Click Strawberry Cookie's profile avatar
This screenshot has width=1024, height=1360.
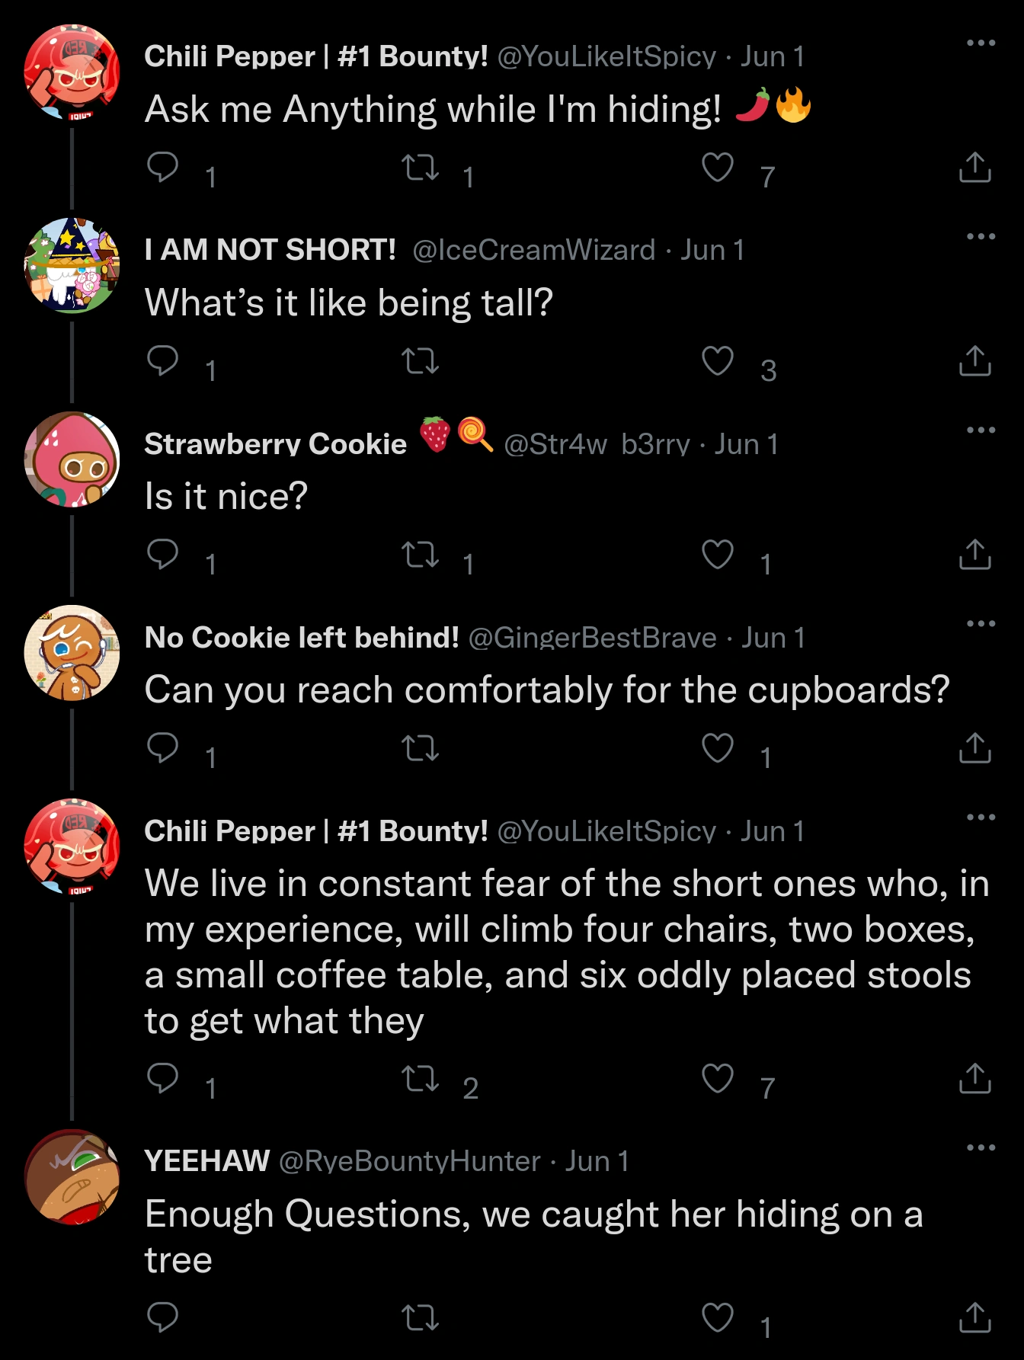pyautogui.click(x=74, y=457)
